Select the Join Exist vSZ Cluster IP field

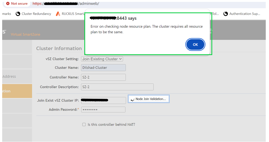click(103, 100)
